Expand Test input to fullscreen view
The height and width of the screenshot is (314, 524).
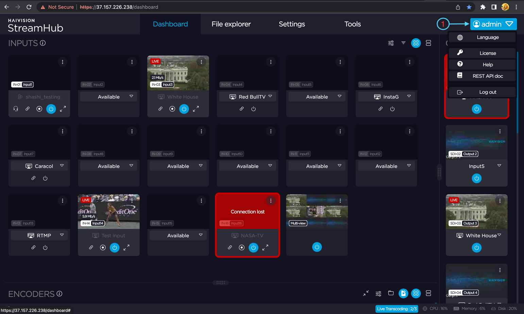126,248
